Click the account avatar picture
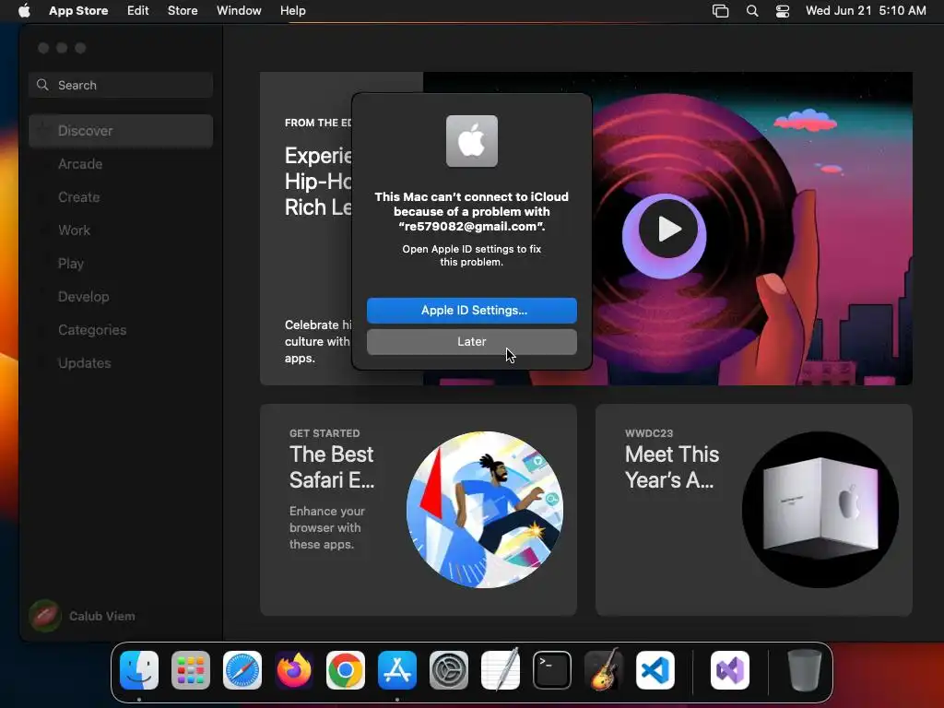Image resolution: width=944 pixels, height=708 pixels. point(44,616)
